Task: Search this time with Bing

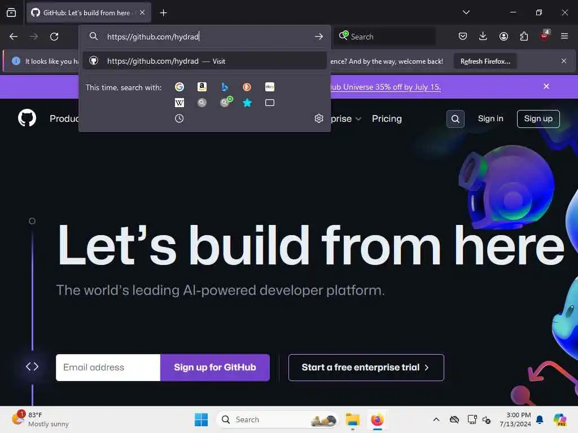Action: coord(225,87)
